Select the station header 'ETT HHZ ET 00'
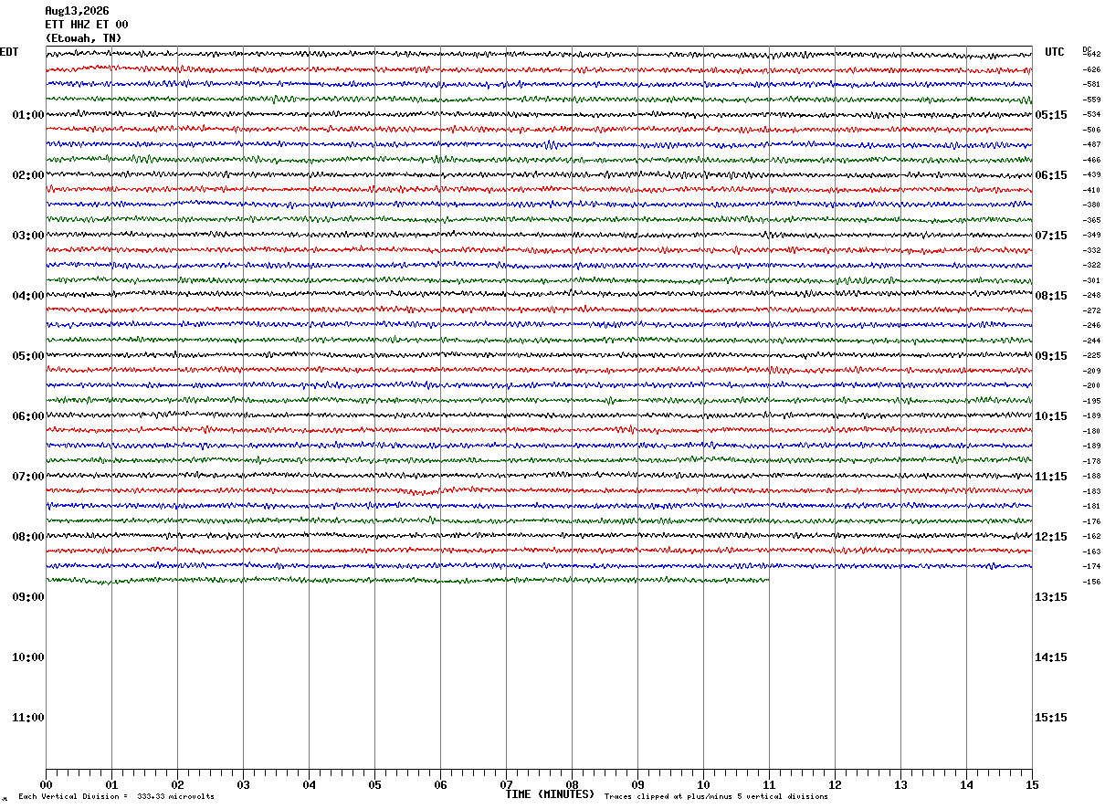 87,25
